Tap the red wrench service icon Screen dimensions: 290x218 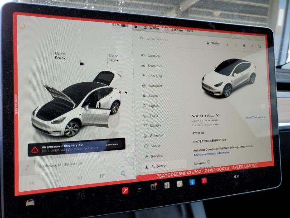(125, 190)
